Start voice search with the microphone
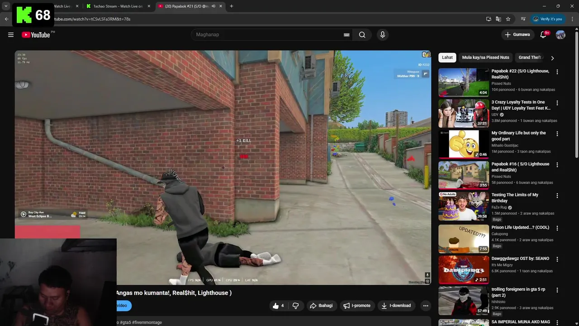This screenshot has width=579, height=326. pyautogui.click(x=383, y=35)
